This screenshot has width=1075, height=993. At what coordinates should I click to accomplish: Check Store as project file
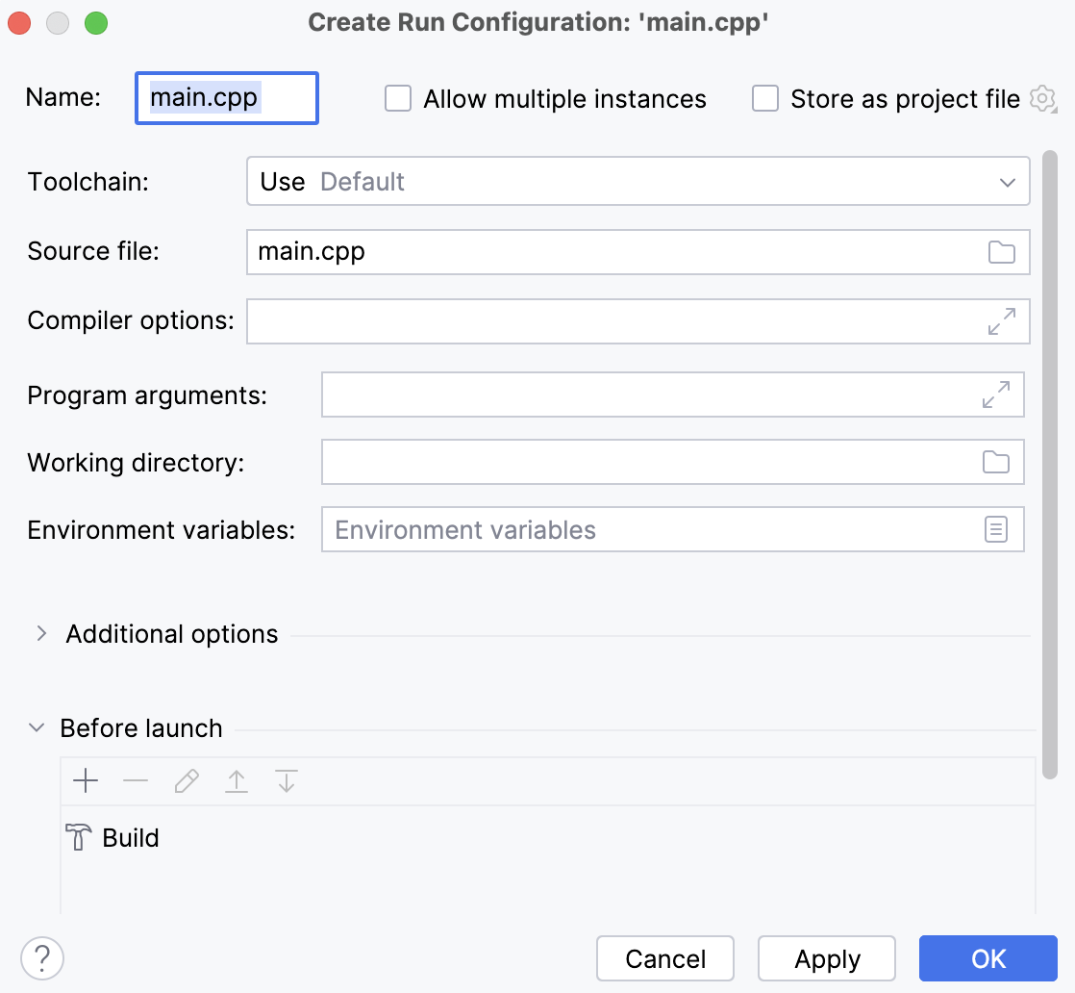pyautogui.click(x=764, y=98)
